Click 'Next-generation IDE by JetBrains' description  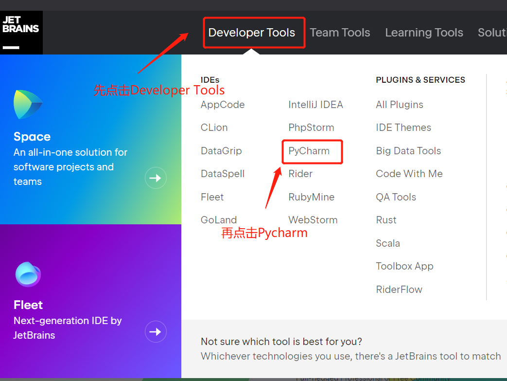tap(68, 328)
